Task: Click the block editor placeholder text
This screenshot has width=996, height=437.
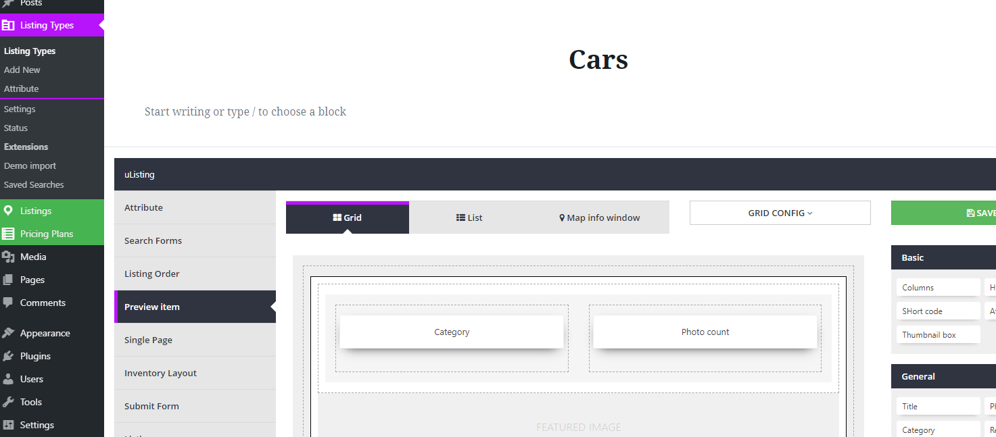Action: click(x=245, y=111)
